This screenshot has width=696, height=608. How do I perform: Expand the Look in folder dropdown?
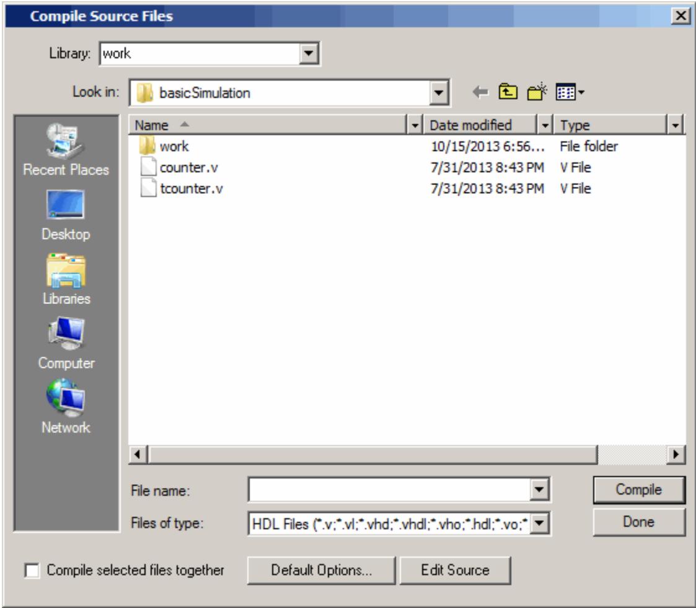coord(439,93)
